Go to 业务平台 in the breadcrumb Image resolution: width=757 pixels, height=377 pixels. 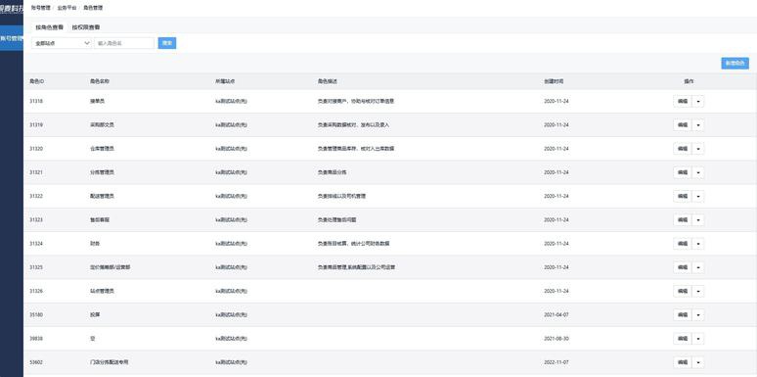click(x=64, y=8)
